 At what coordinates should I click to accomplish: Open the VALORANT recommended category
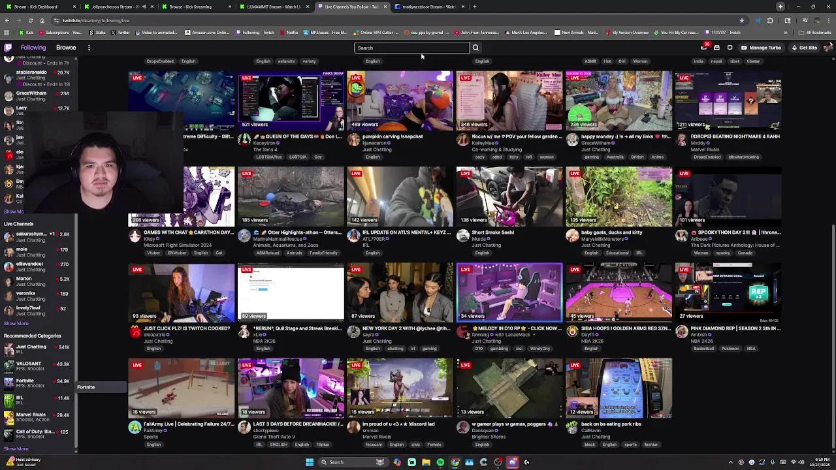pos(38,367)
